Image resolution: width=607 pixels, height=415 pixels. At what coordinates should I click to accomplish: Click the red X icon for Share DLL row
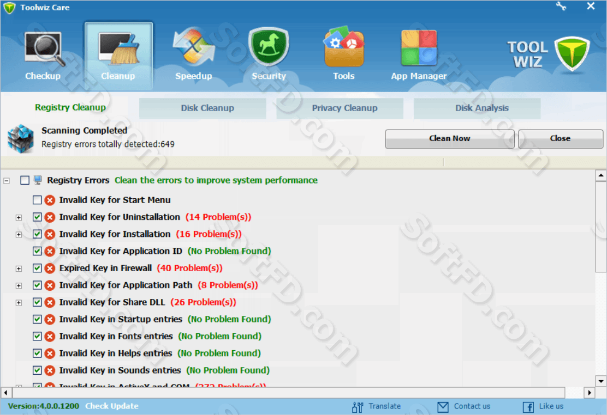(x=50, y=302)
